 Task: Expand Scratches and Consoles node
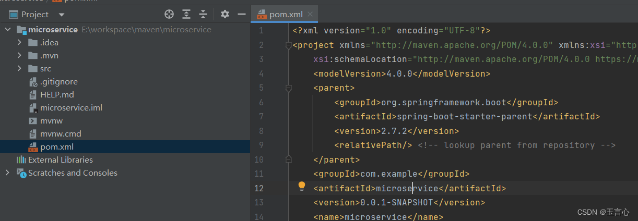[x=7, y=173]
